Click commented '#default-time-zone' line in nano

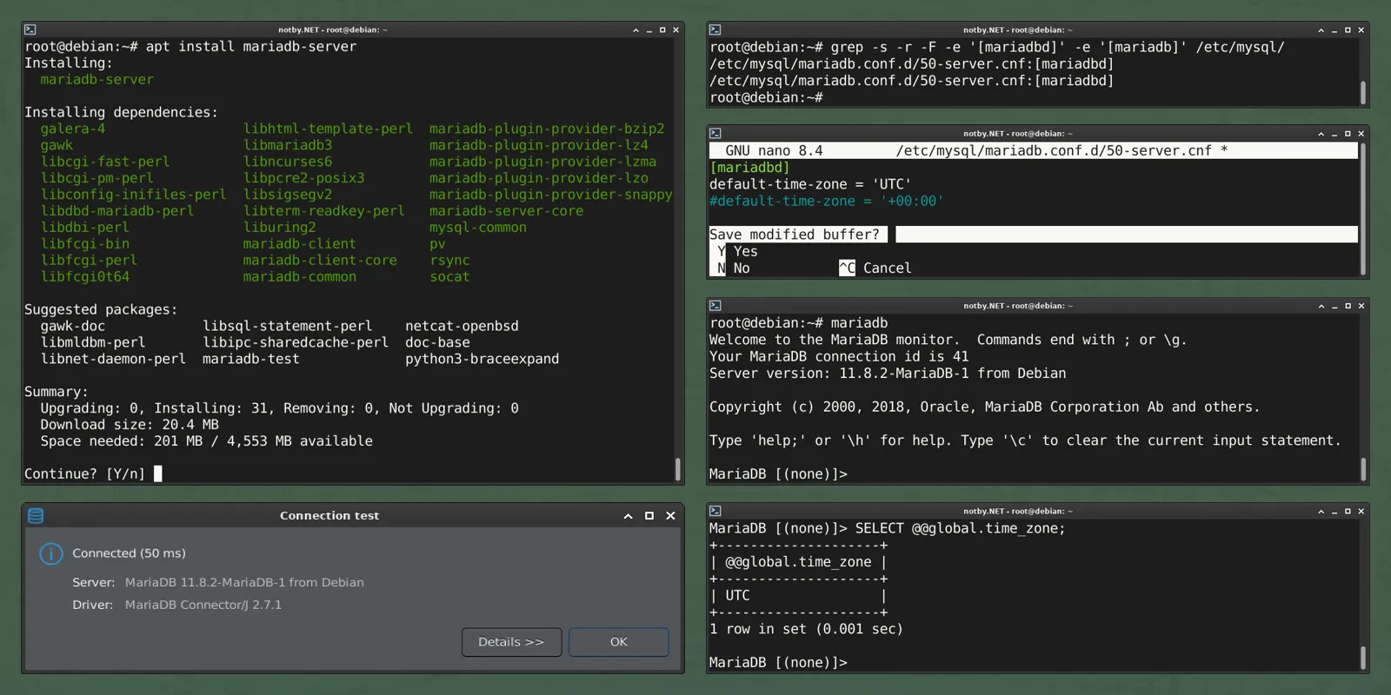(x=827, y=201)
